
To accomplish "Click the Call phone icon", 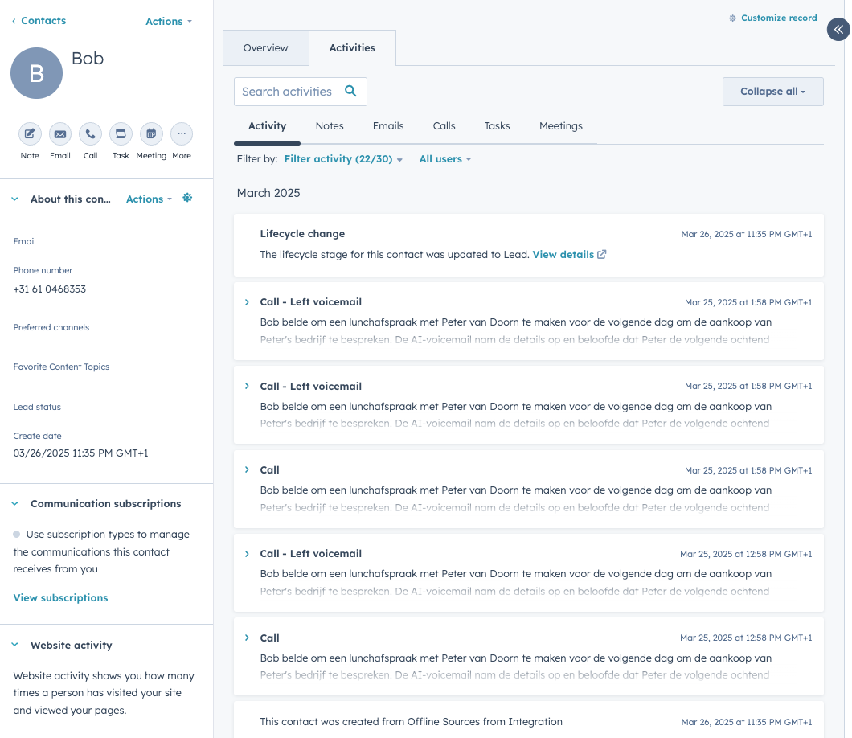I will click(91, 133).
